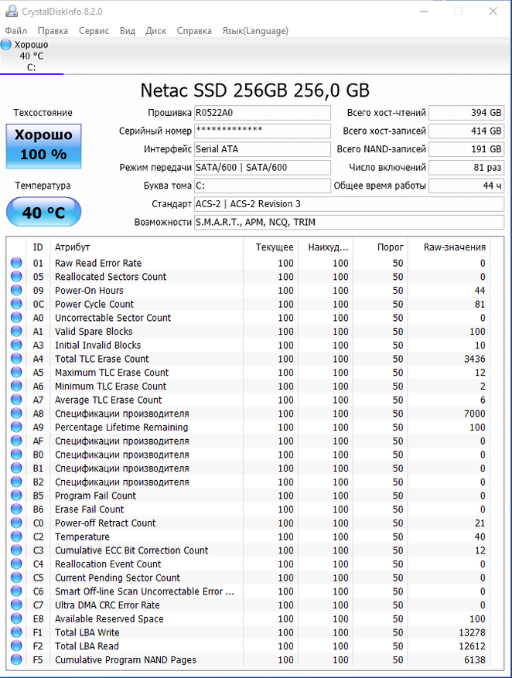Click the Атрибут column header
This screenshot has height=678, width=512.
pos(72,247)
